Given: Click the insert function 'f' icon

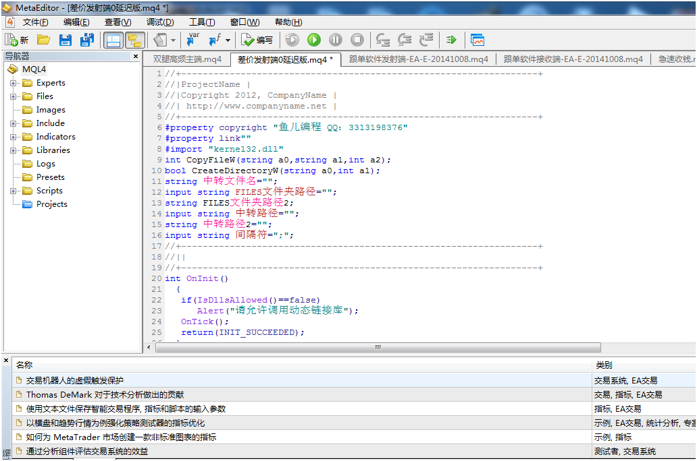Looking at the screenshot, I should tap(215, 40).
